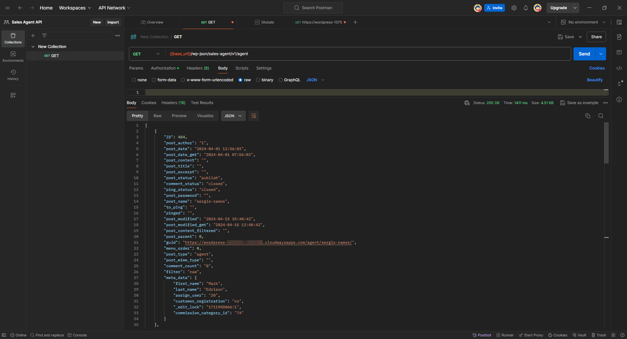
Task: Click the Send button
Action: point(585,54)
